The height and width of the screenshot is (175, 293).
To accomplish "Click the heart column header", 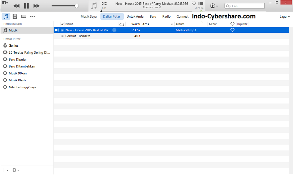I will coord(232,24).
